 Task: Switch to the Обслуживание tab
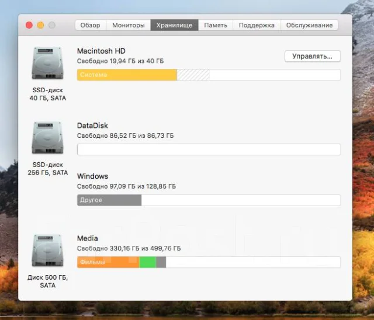309,25
